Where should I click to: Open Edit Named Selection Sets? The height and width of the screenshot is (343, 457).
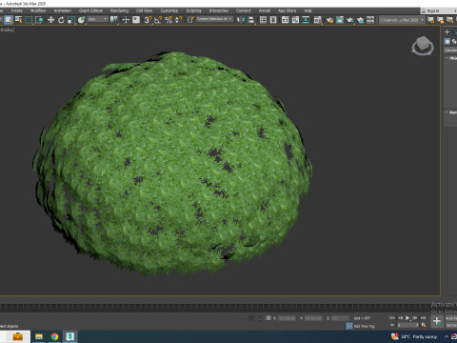pyautogui.click(x=190, y=20)
